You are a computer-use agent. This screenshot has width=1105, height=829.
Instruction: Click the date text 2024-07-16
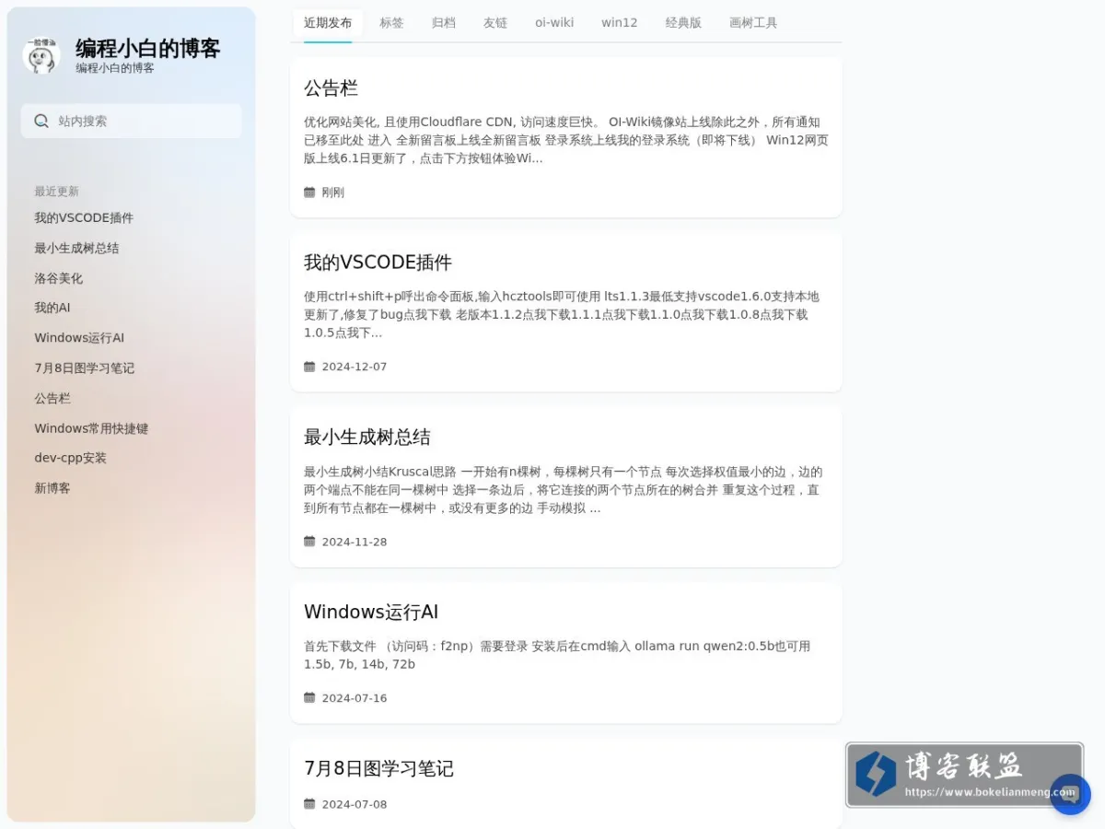tap(355, 698)
